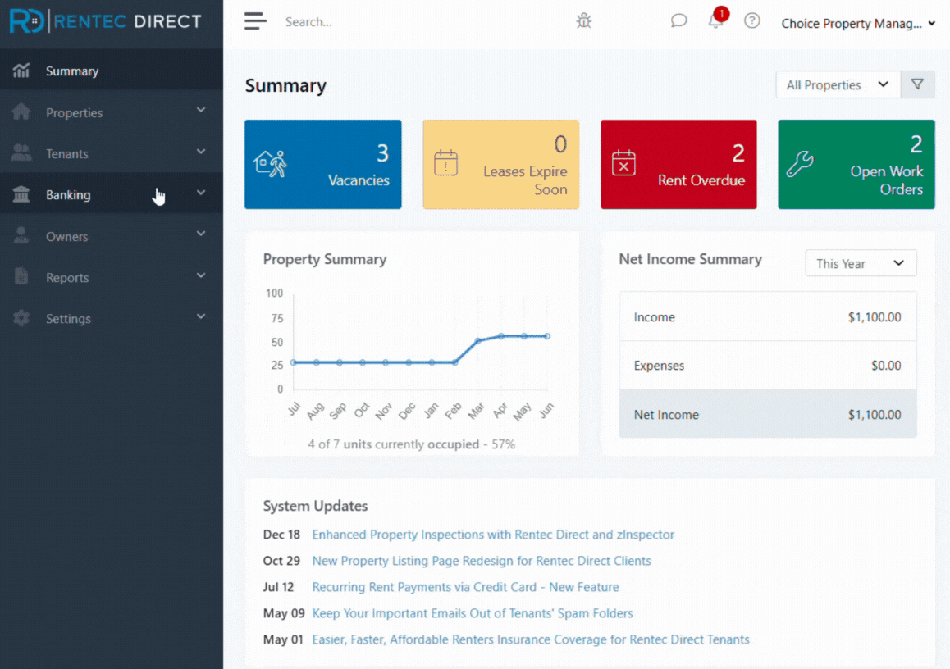Open the This Year period dropdown
Viewport: 950px width, 669px height.
860,263
